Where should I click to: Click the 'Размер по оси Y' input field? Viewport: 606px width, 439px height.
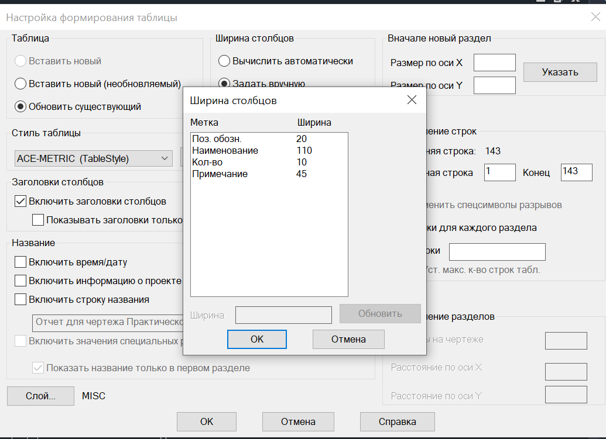(495, 85)
